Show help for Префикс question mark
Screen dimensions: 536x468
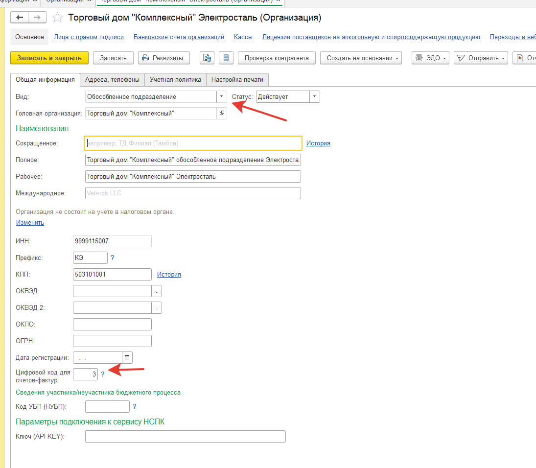(x=113, y=258)
